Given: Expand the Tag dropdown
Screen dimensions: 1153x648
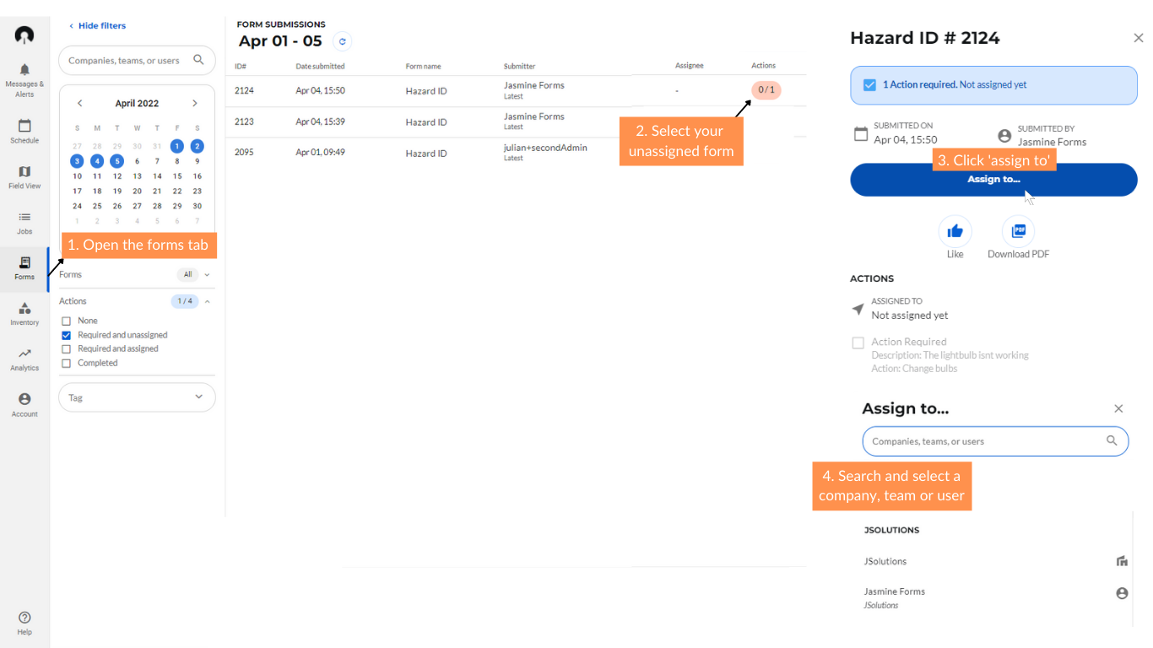Looking at the screenshot, I should (199, 397).
